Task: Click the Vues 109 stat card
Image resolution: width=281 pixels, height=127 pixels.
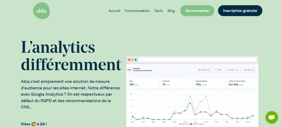Action: pos(143,83)
